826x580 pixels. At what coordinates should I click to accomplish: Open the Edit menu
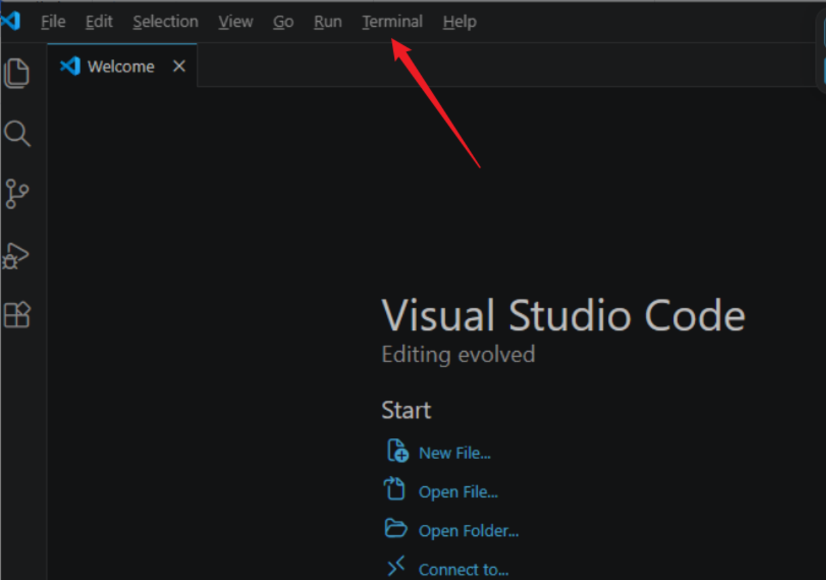99,22
